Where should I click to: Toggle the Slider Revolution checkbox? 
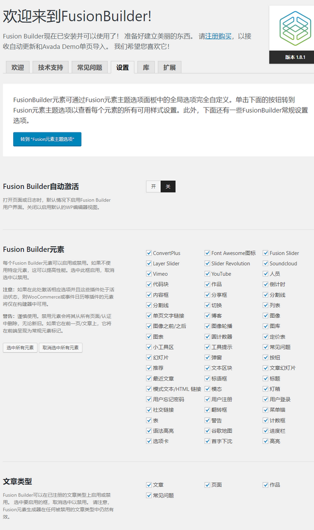[x=208, y=263]
